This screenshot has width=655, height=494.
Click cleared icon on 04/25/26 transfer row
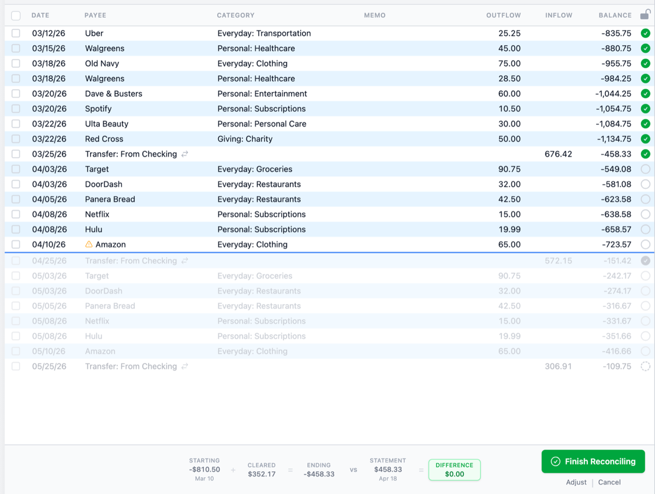645,261
